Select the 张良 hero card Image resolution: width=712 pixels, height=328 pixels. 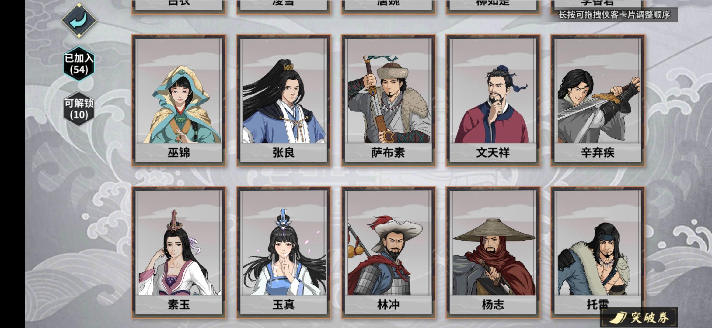pyautogui.click(x=284, y=100)
